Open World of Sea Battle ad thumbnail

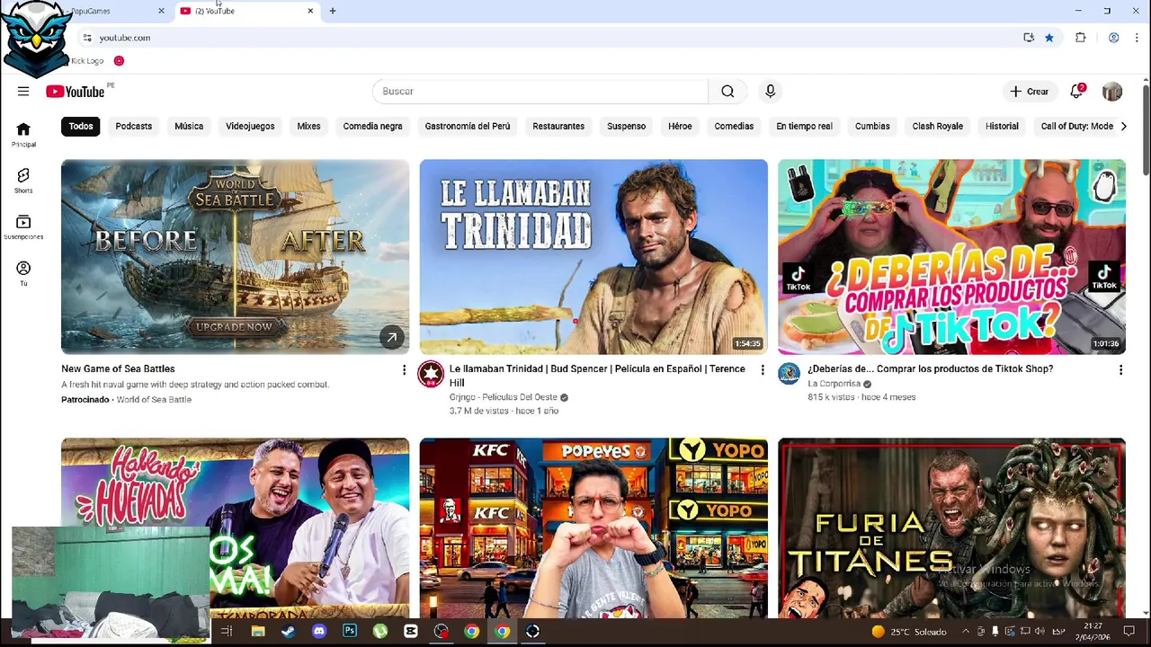click(x=235, y=257)
